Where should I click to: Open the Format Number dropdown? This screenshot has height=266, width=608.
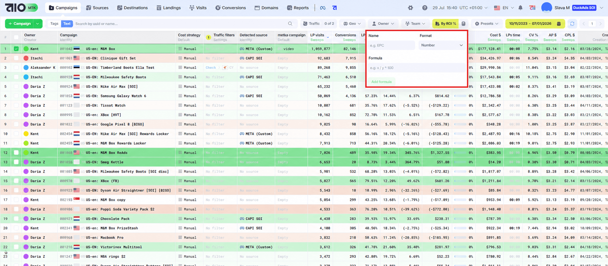[442, 45]
